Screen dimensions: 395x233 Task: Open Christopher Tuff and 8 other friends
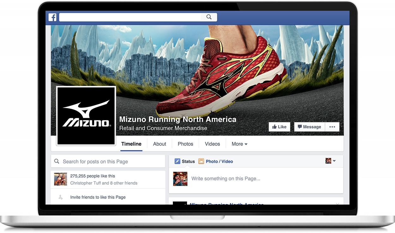tap(104, 183)
